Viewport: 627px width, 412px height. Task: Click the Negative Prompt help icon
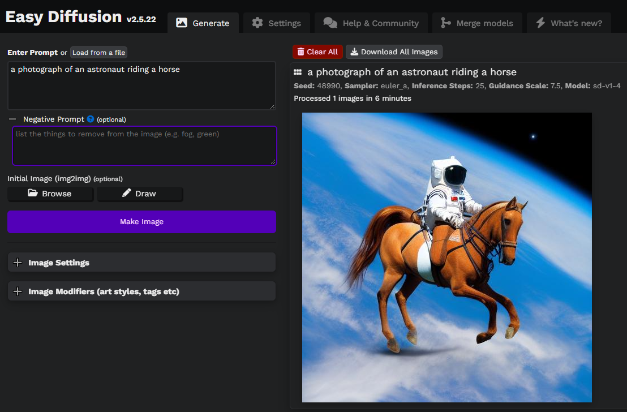pyautogui.click(x=91, y=119)
